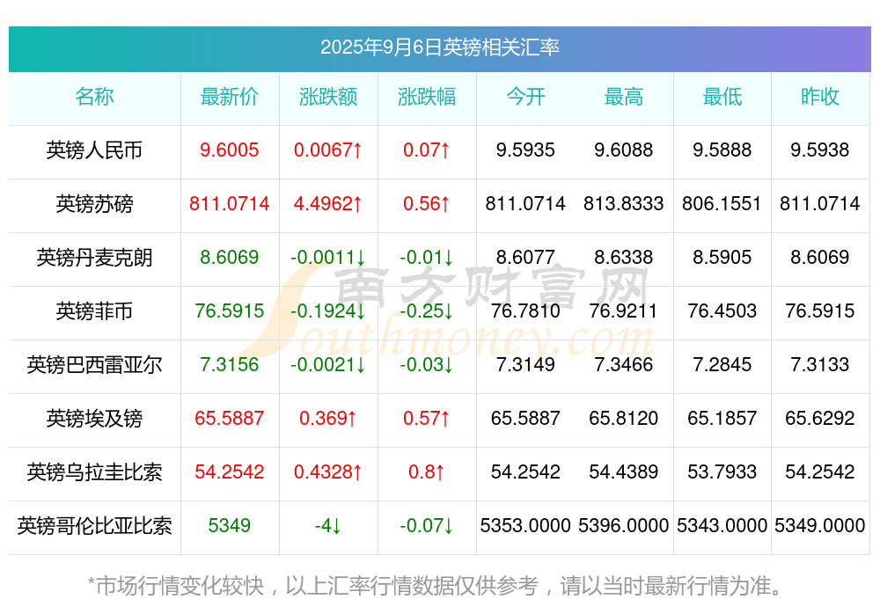Viewport: 880px width, 614px height.
Task: Select the '最低' column header
Action: tap(722, 97)
